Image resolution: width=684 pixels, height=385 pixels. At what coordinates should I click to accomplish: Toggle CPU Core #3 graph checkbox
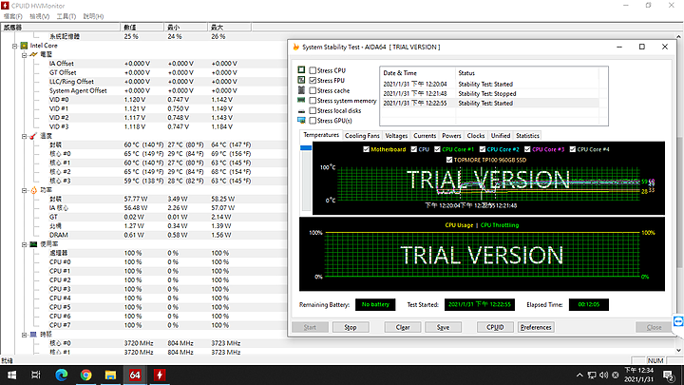tap(527, 149)
